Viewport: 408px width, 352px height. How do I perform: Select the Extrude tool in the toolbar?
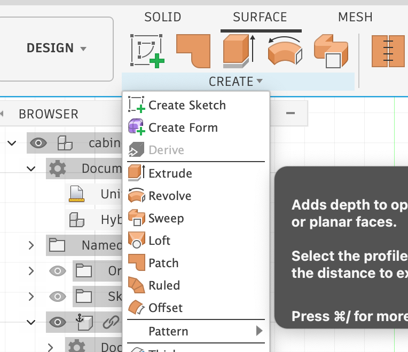coord(239,51)
